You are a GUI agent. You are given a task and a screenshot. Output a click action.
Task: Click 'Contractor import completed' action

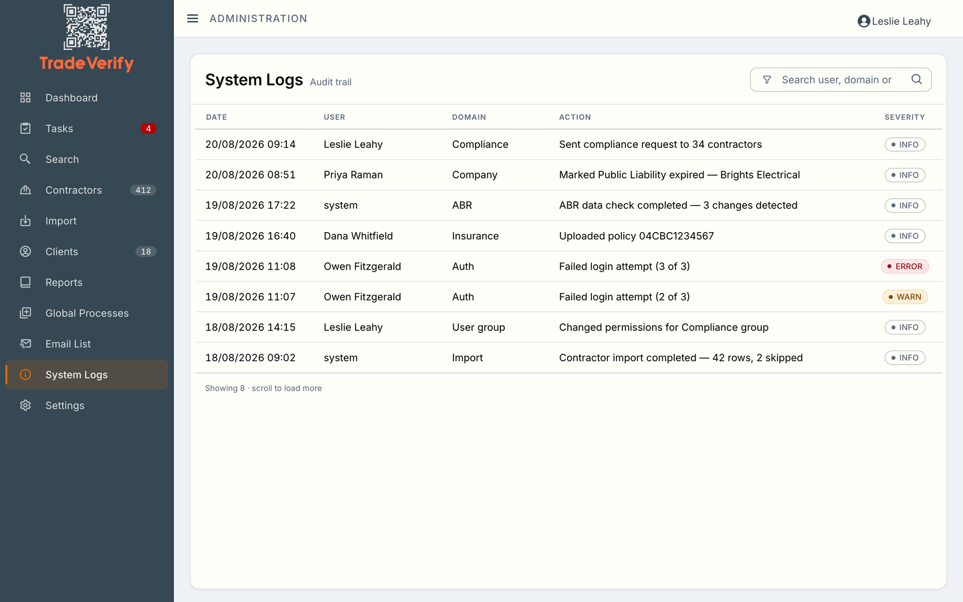coord(681,358)
